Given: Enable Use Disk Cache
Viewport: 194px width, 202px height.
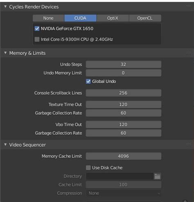Looking at the screenshot, I should (88, 168).
